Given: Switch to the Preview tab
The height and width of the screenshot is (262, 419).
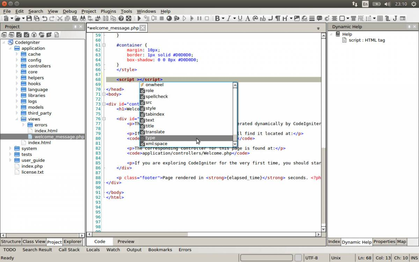Looking at the screenshot, I should click(126, 241).
